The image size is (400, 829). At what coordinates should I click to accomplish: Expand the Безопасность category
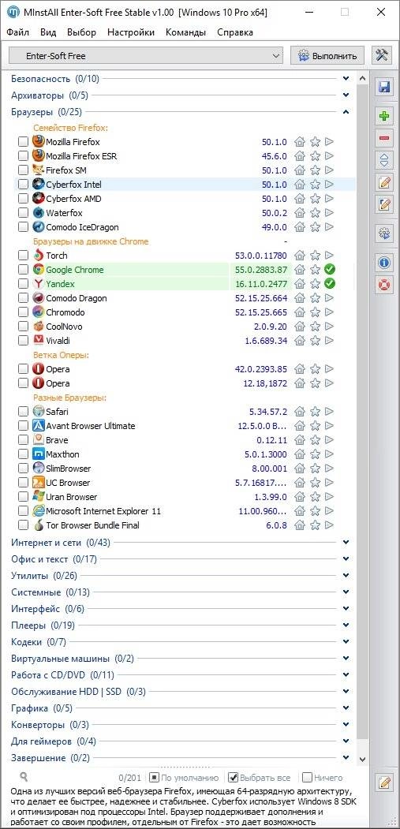point(346,79)
